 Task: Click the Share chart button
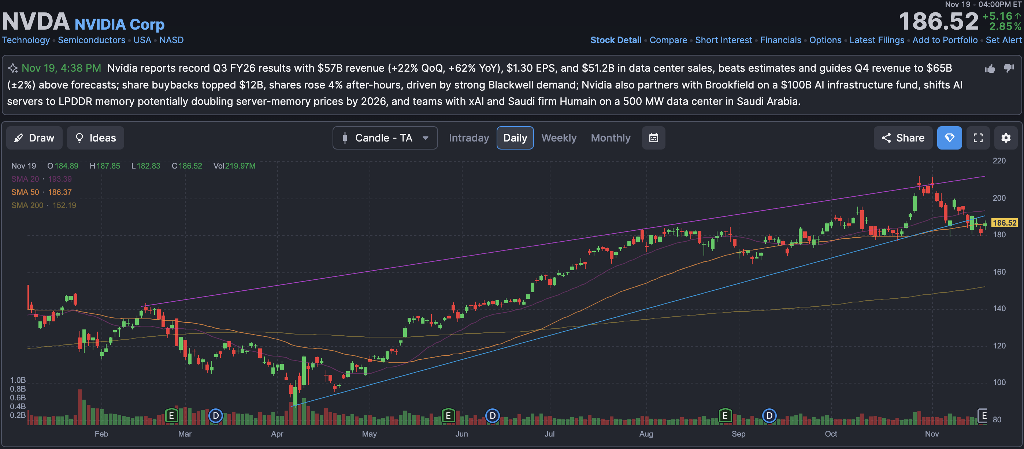click(x=902, y=138)
